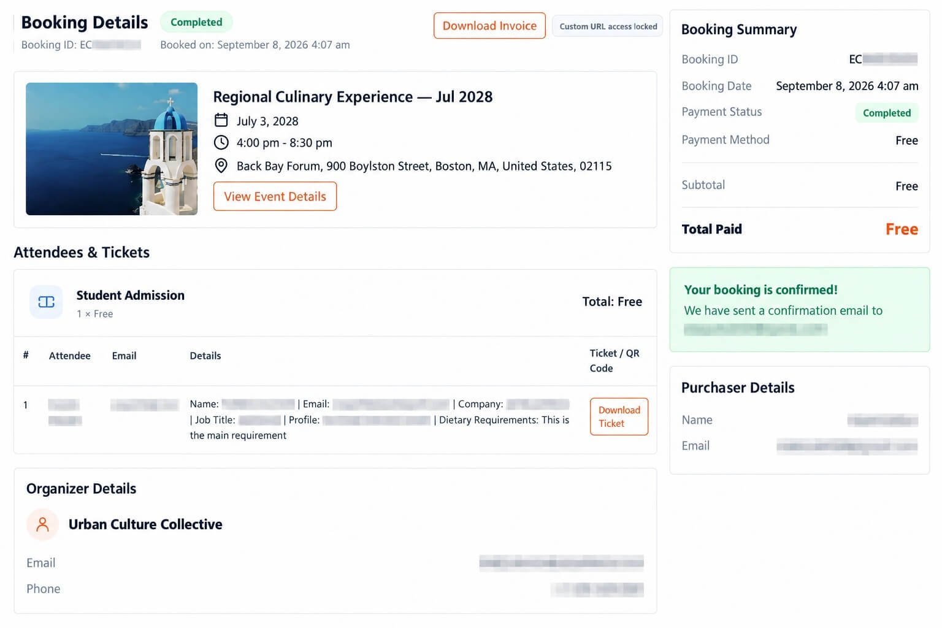The height and width of the screenshot is (628, 942).
Task: Click the Payment Method Free value
Action: click(906, 140)
